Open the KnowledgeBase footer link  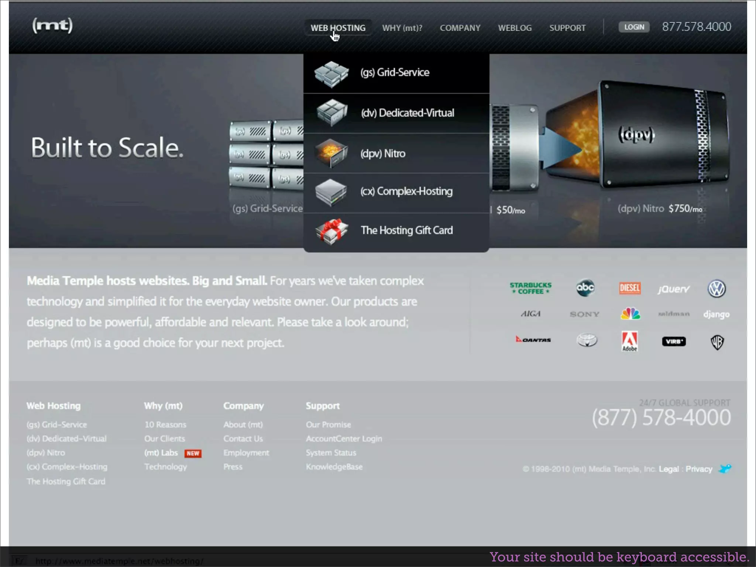[x=334, y=467]
